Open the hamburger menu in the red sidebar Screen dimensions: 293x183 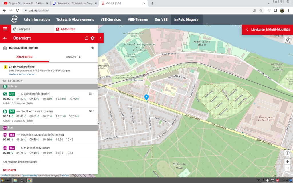point(5,29)
